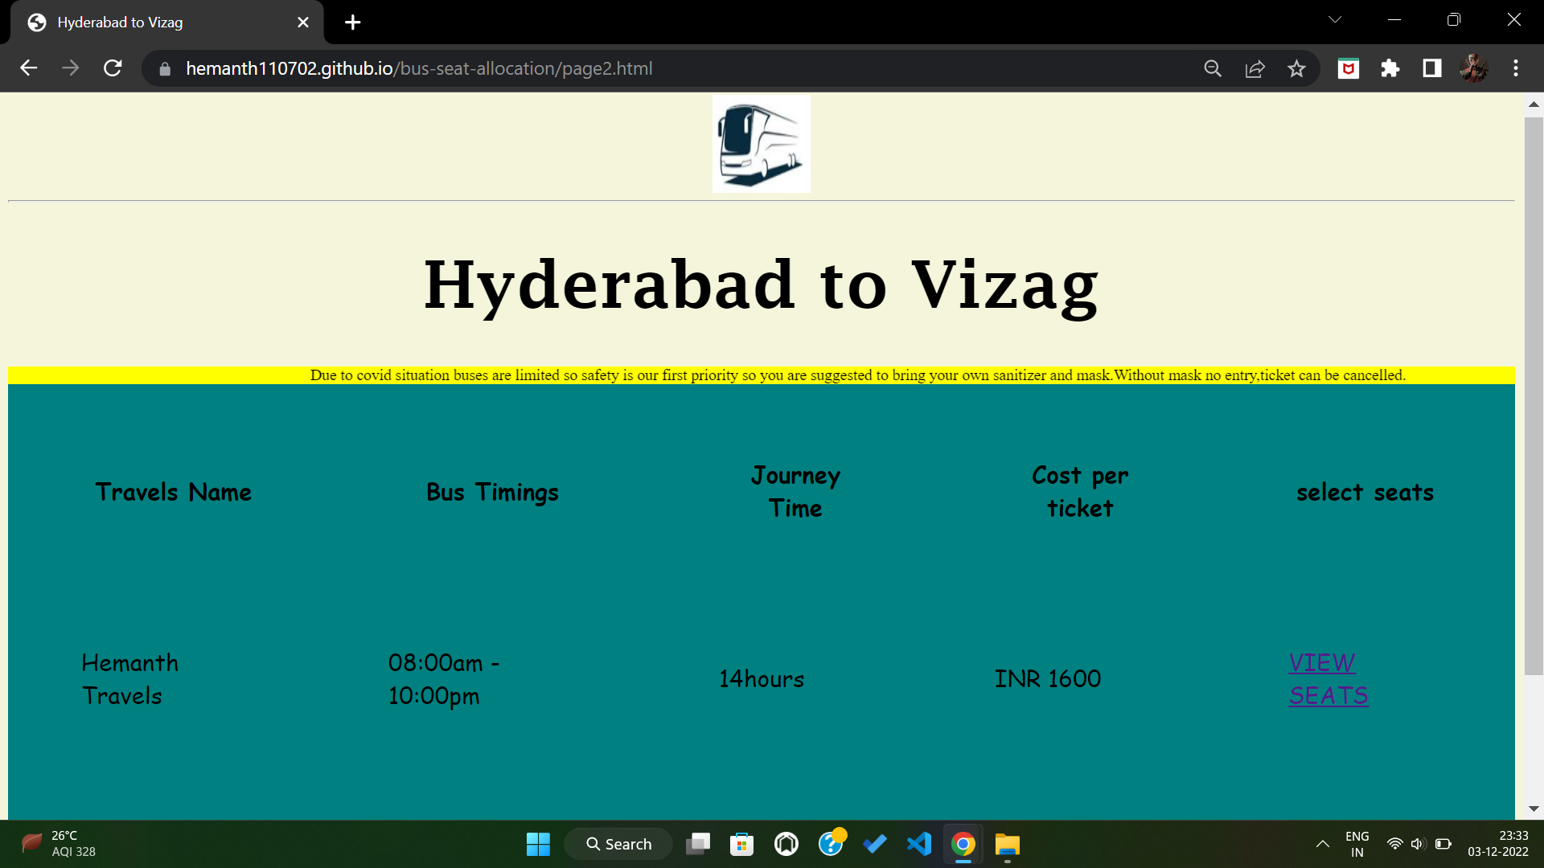Toggle bookmark with the star icon

[1296, 68]
